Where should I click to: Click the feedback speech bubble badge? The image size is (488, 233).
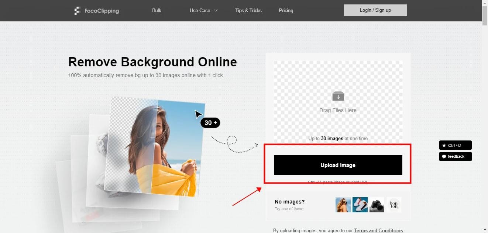[455, 157]
